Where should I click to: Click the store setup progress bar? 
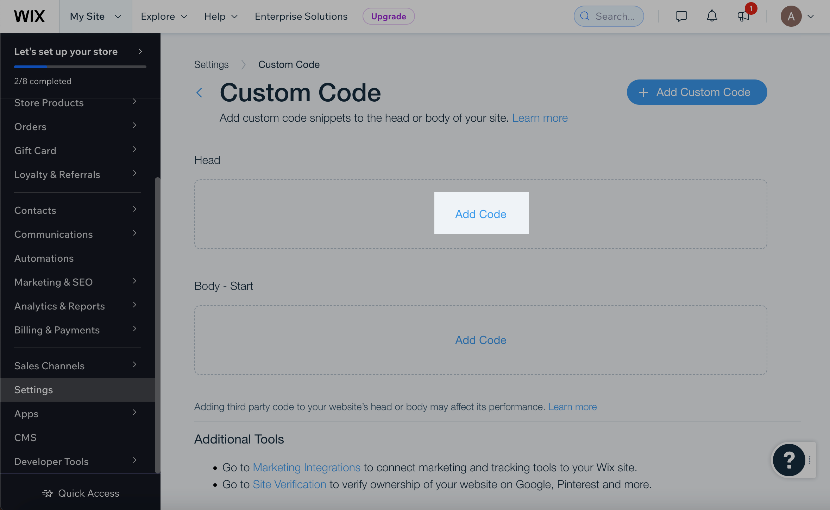pos(80,66)
